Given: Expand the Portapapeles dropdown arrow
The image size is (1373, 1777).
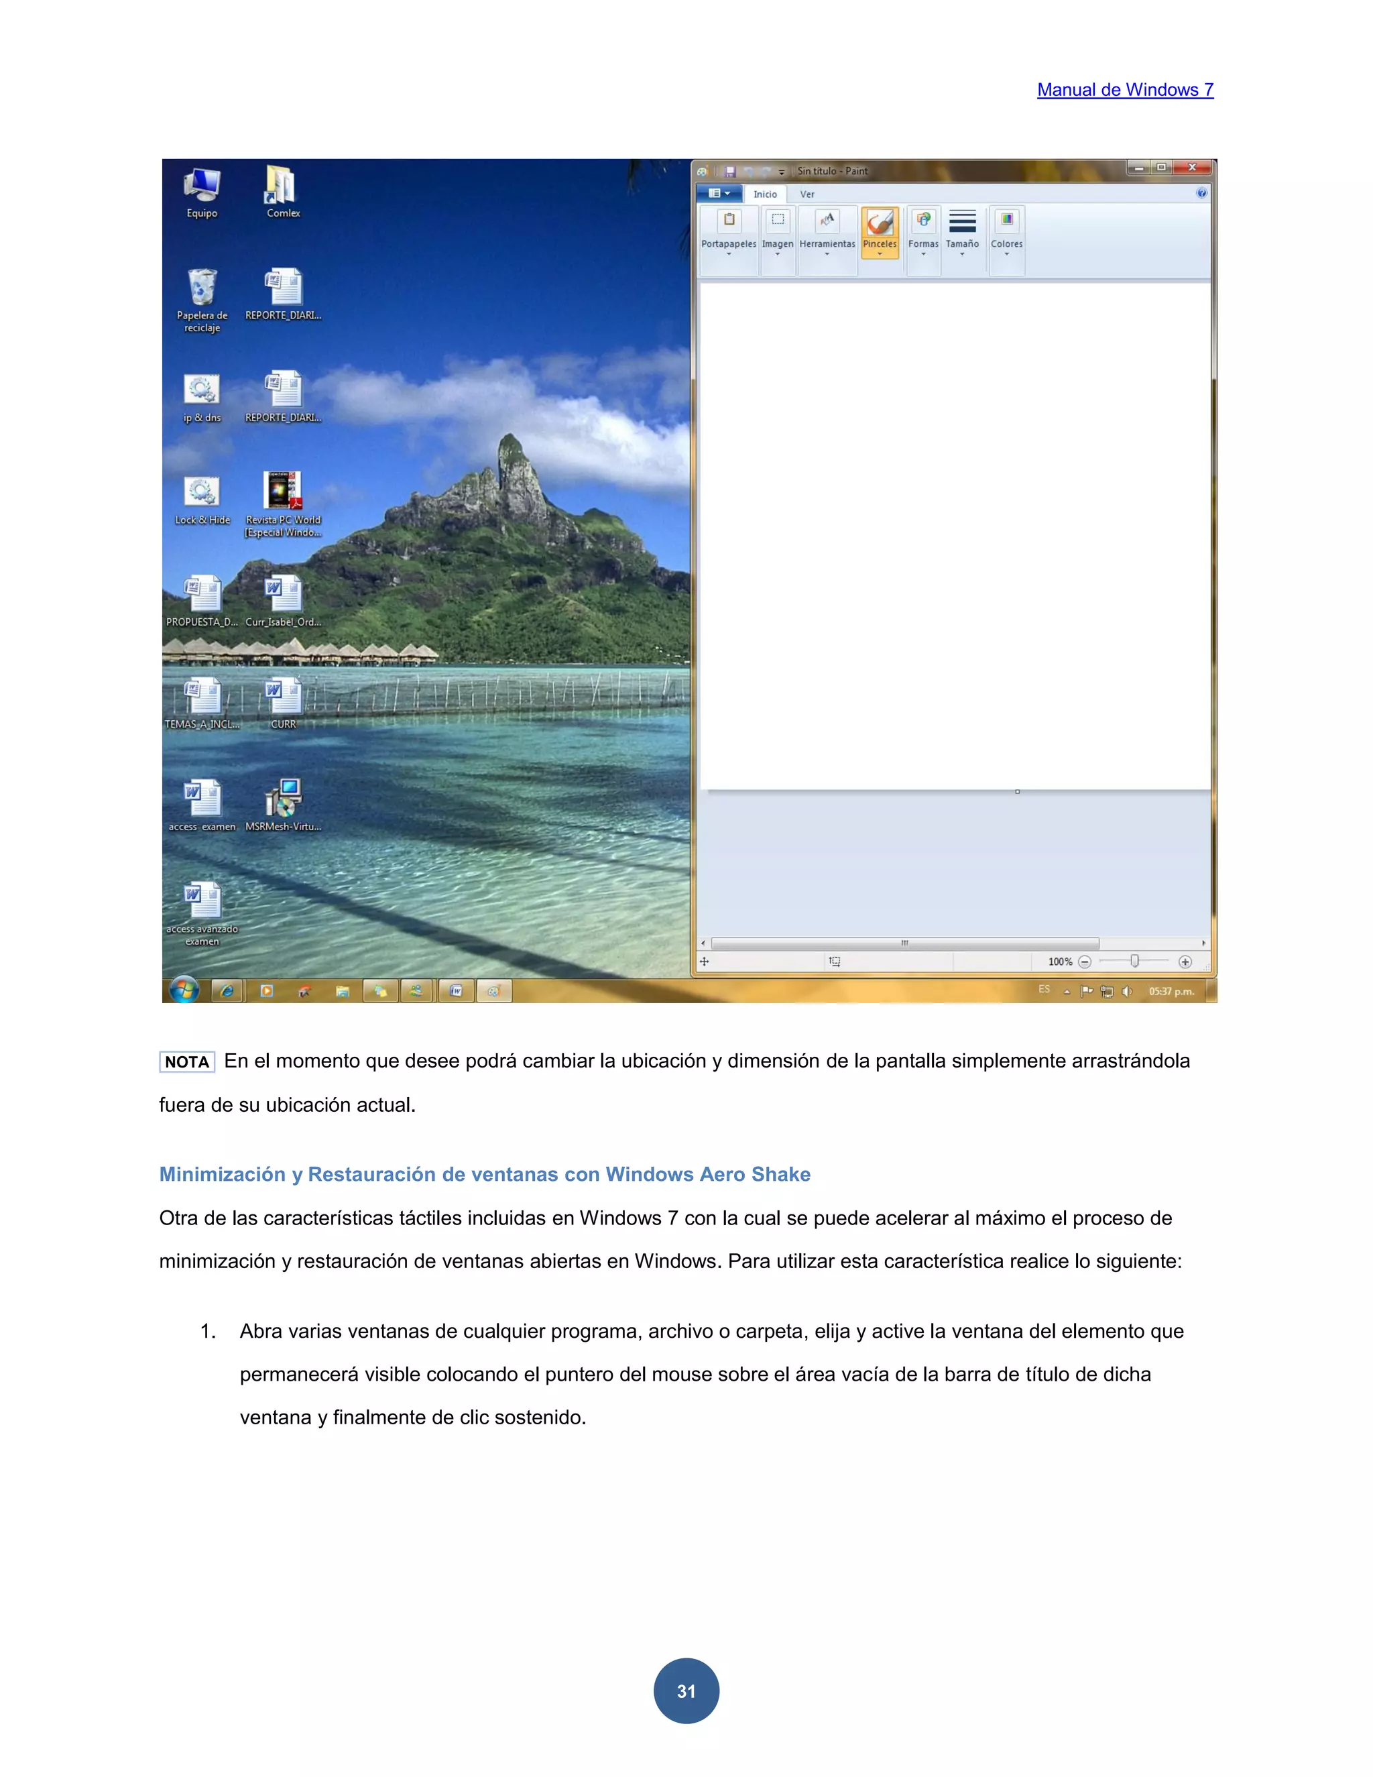Looking at the screenshot, I should point(729,254).
